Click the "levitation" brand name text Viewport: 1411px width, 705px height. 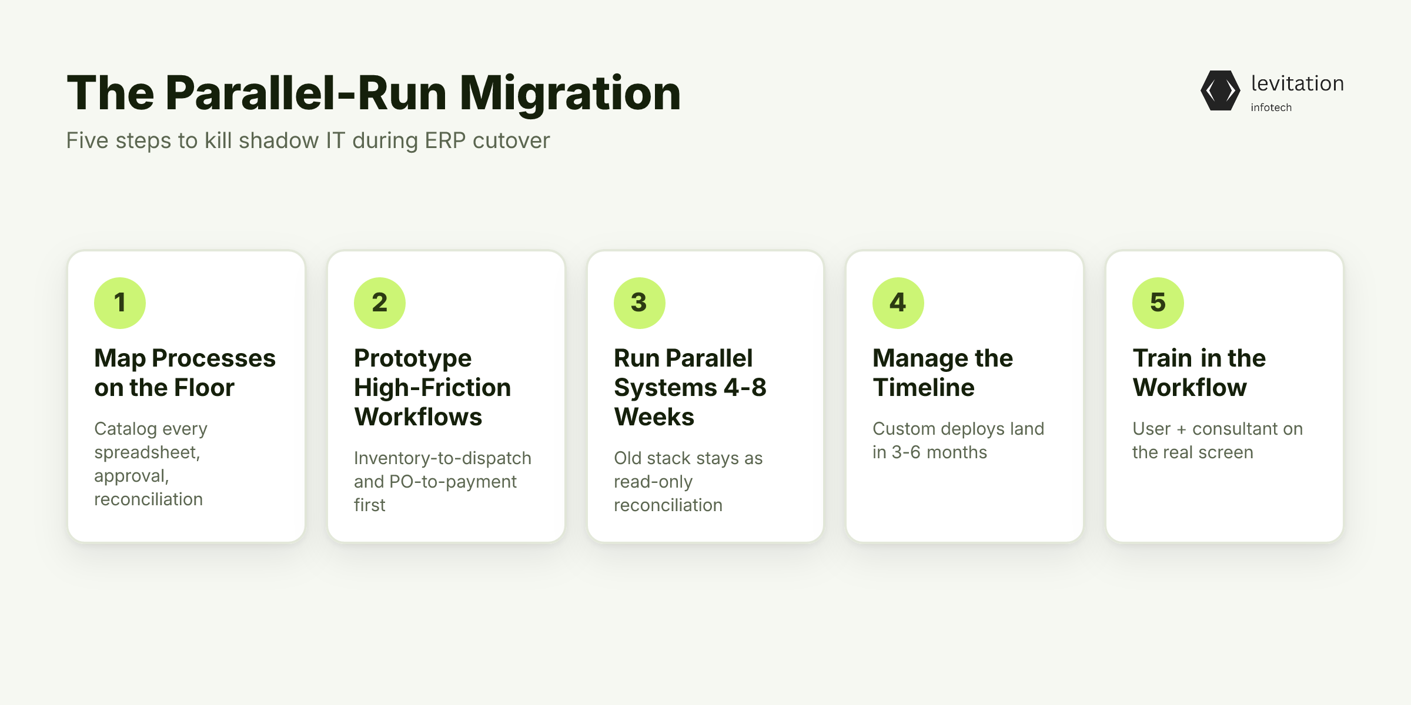point(1298,83)
